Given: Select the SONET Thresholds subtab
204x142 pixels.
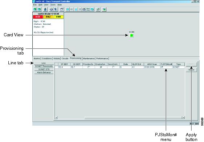Looking at the screenshot, I should pos(44,66).
